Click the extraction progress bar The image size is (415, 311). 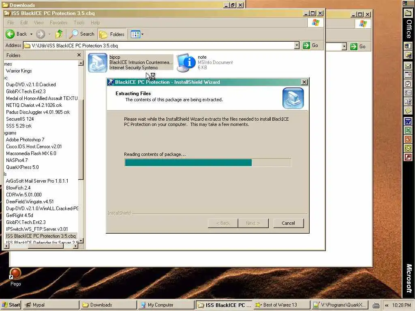(x=208, y=162)
